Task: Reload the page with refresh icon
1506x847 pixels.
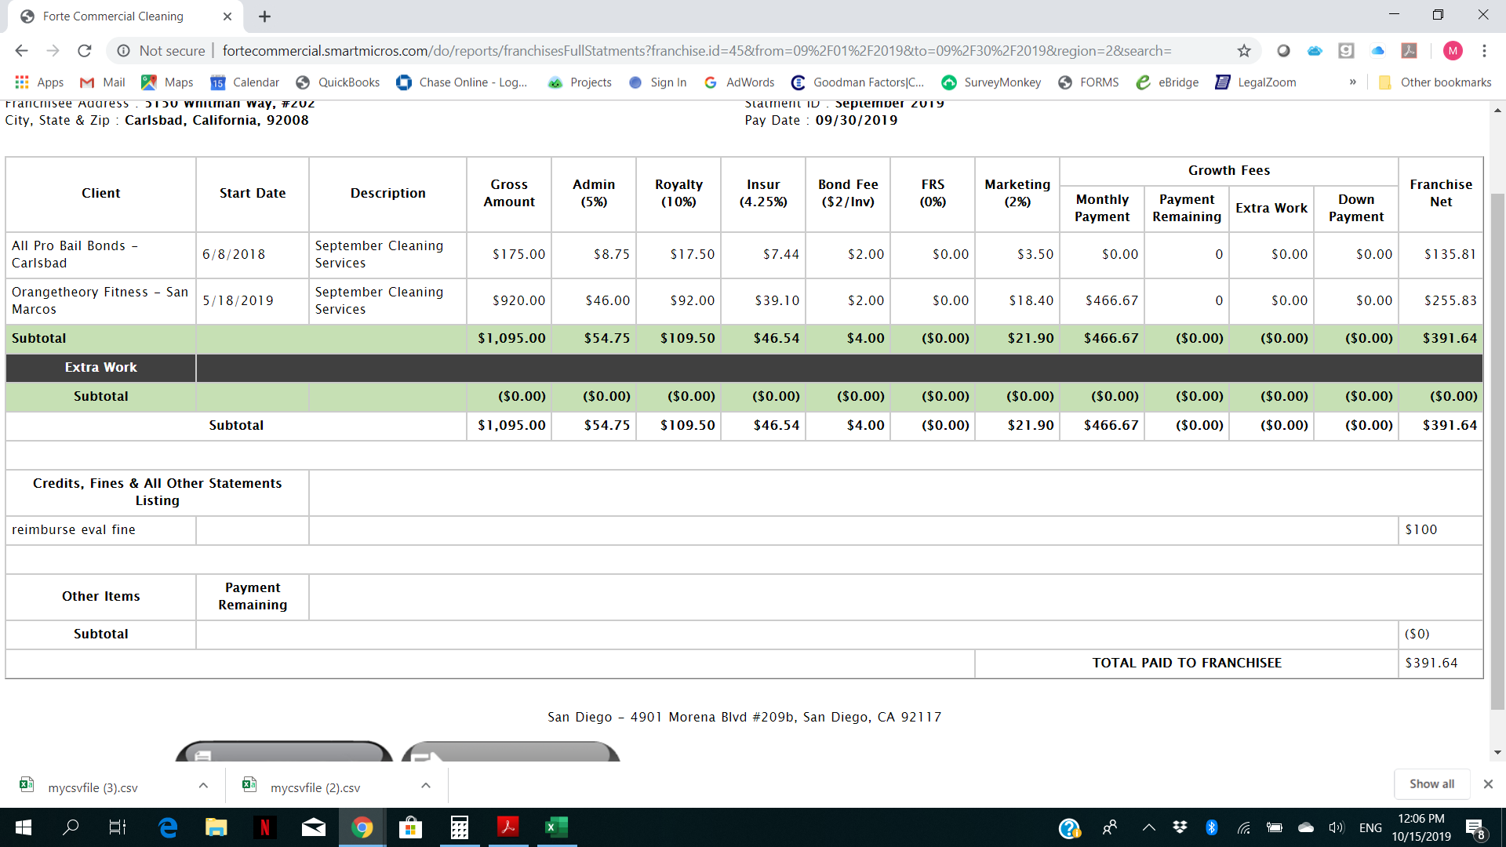Action: tap(85, 51)
